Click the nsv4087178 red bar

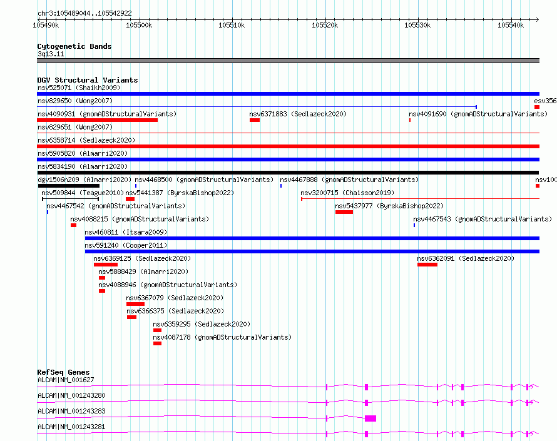pos(157,343)
